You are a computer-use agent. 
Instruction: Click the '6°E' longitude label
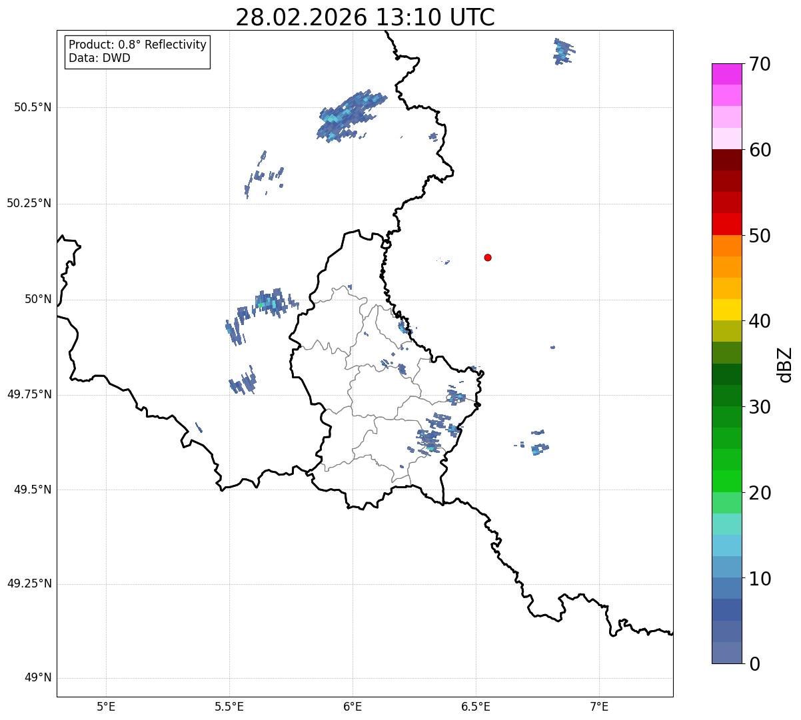click(x=353, y=706)
